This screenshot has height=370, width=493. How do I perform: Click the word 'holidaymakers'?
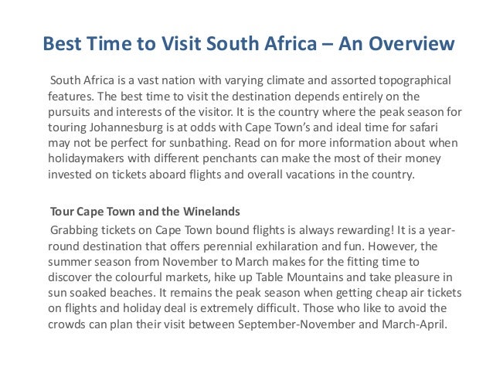tap(86, 158)
